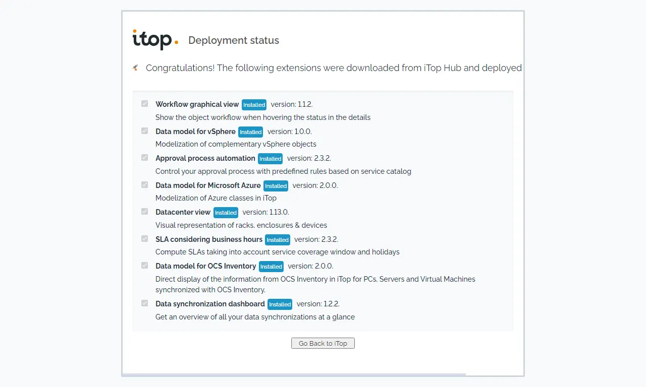
Task: Toggle the Datacenter view checkbox
Action: (145, 212)
